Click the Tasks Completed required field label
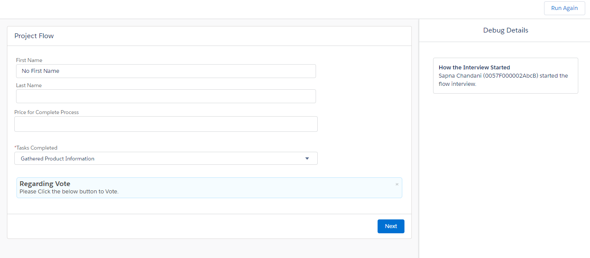 coord(36,147)
